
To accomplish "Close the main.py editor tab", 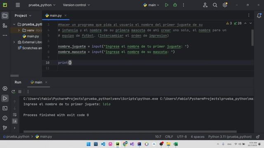I will (x=66, y=16).
